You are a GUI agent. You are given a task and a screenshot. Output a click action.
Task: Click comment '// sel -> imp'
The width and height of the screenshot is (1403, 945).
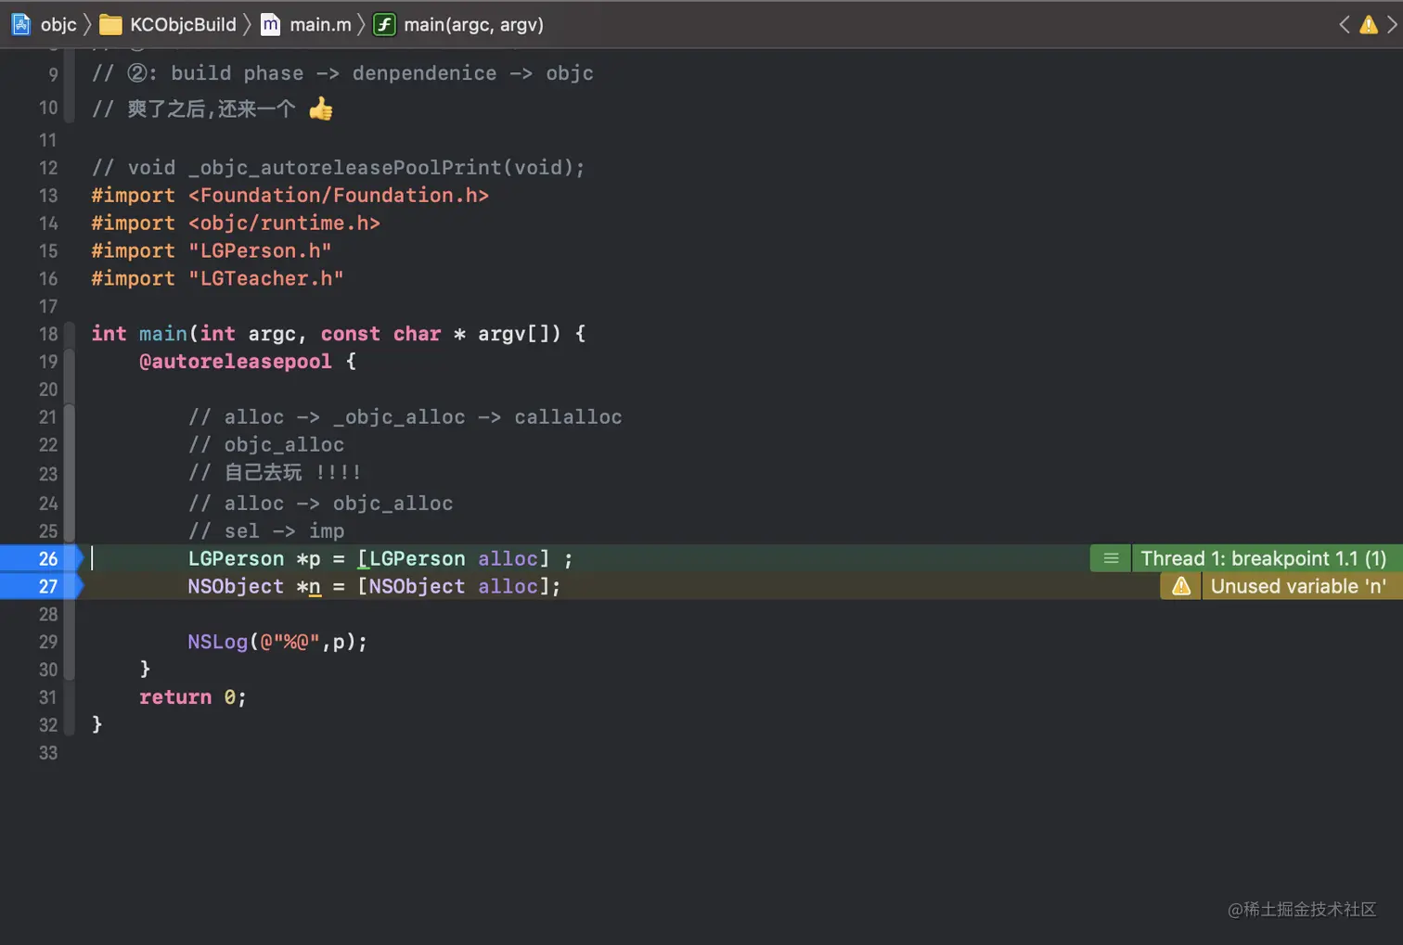click(266, 531)
